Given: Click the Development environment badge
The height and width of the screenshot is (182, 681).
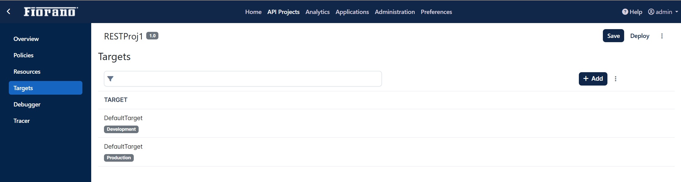Looking at the screenshot, I should (121, 129).
